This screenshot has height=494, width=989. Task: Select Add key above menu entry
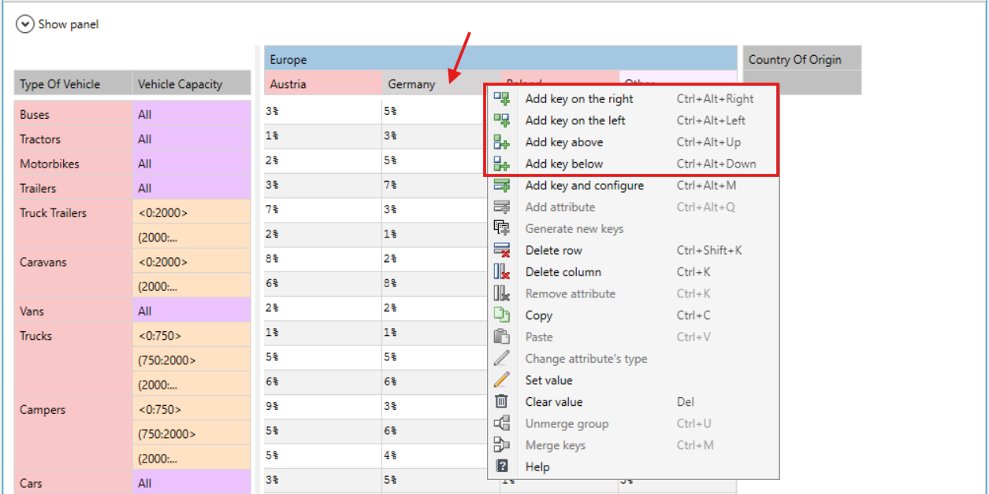point(633,142)
